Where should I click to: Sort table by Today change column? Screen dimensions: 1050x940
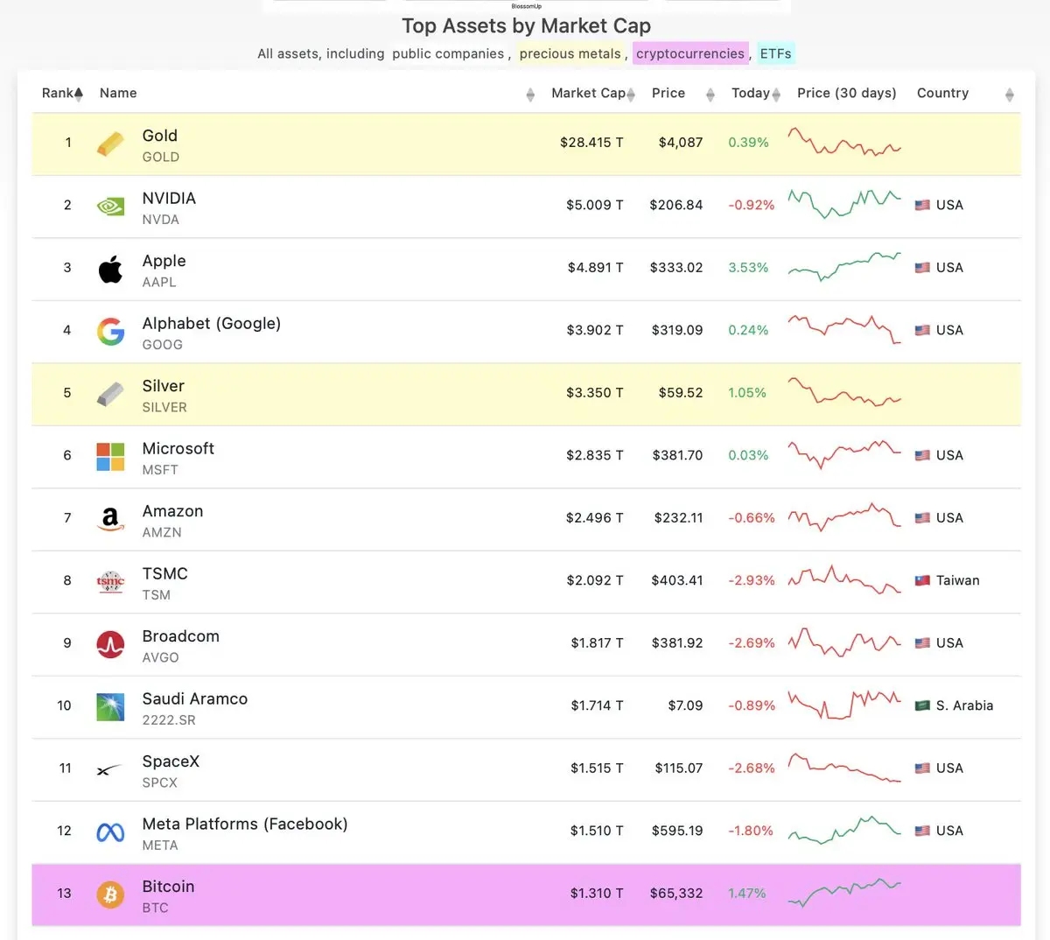coord(755,94)
